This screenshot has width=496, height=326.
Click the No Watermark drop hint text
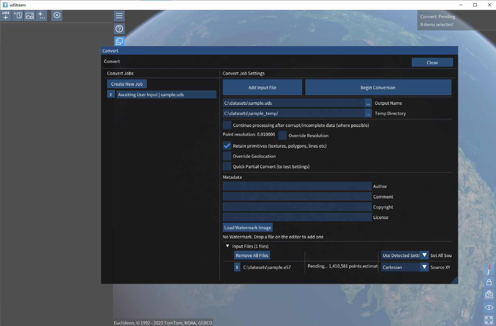(x=273, y=237)
